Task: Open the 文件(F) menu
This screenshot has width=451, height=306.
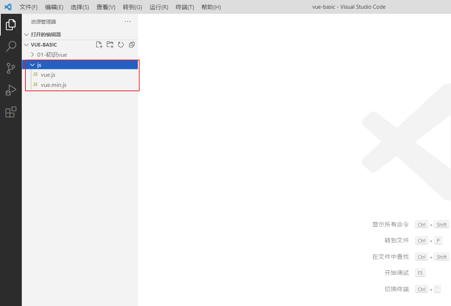Action: tap(28, 7)
